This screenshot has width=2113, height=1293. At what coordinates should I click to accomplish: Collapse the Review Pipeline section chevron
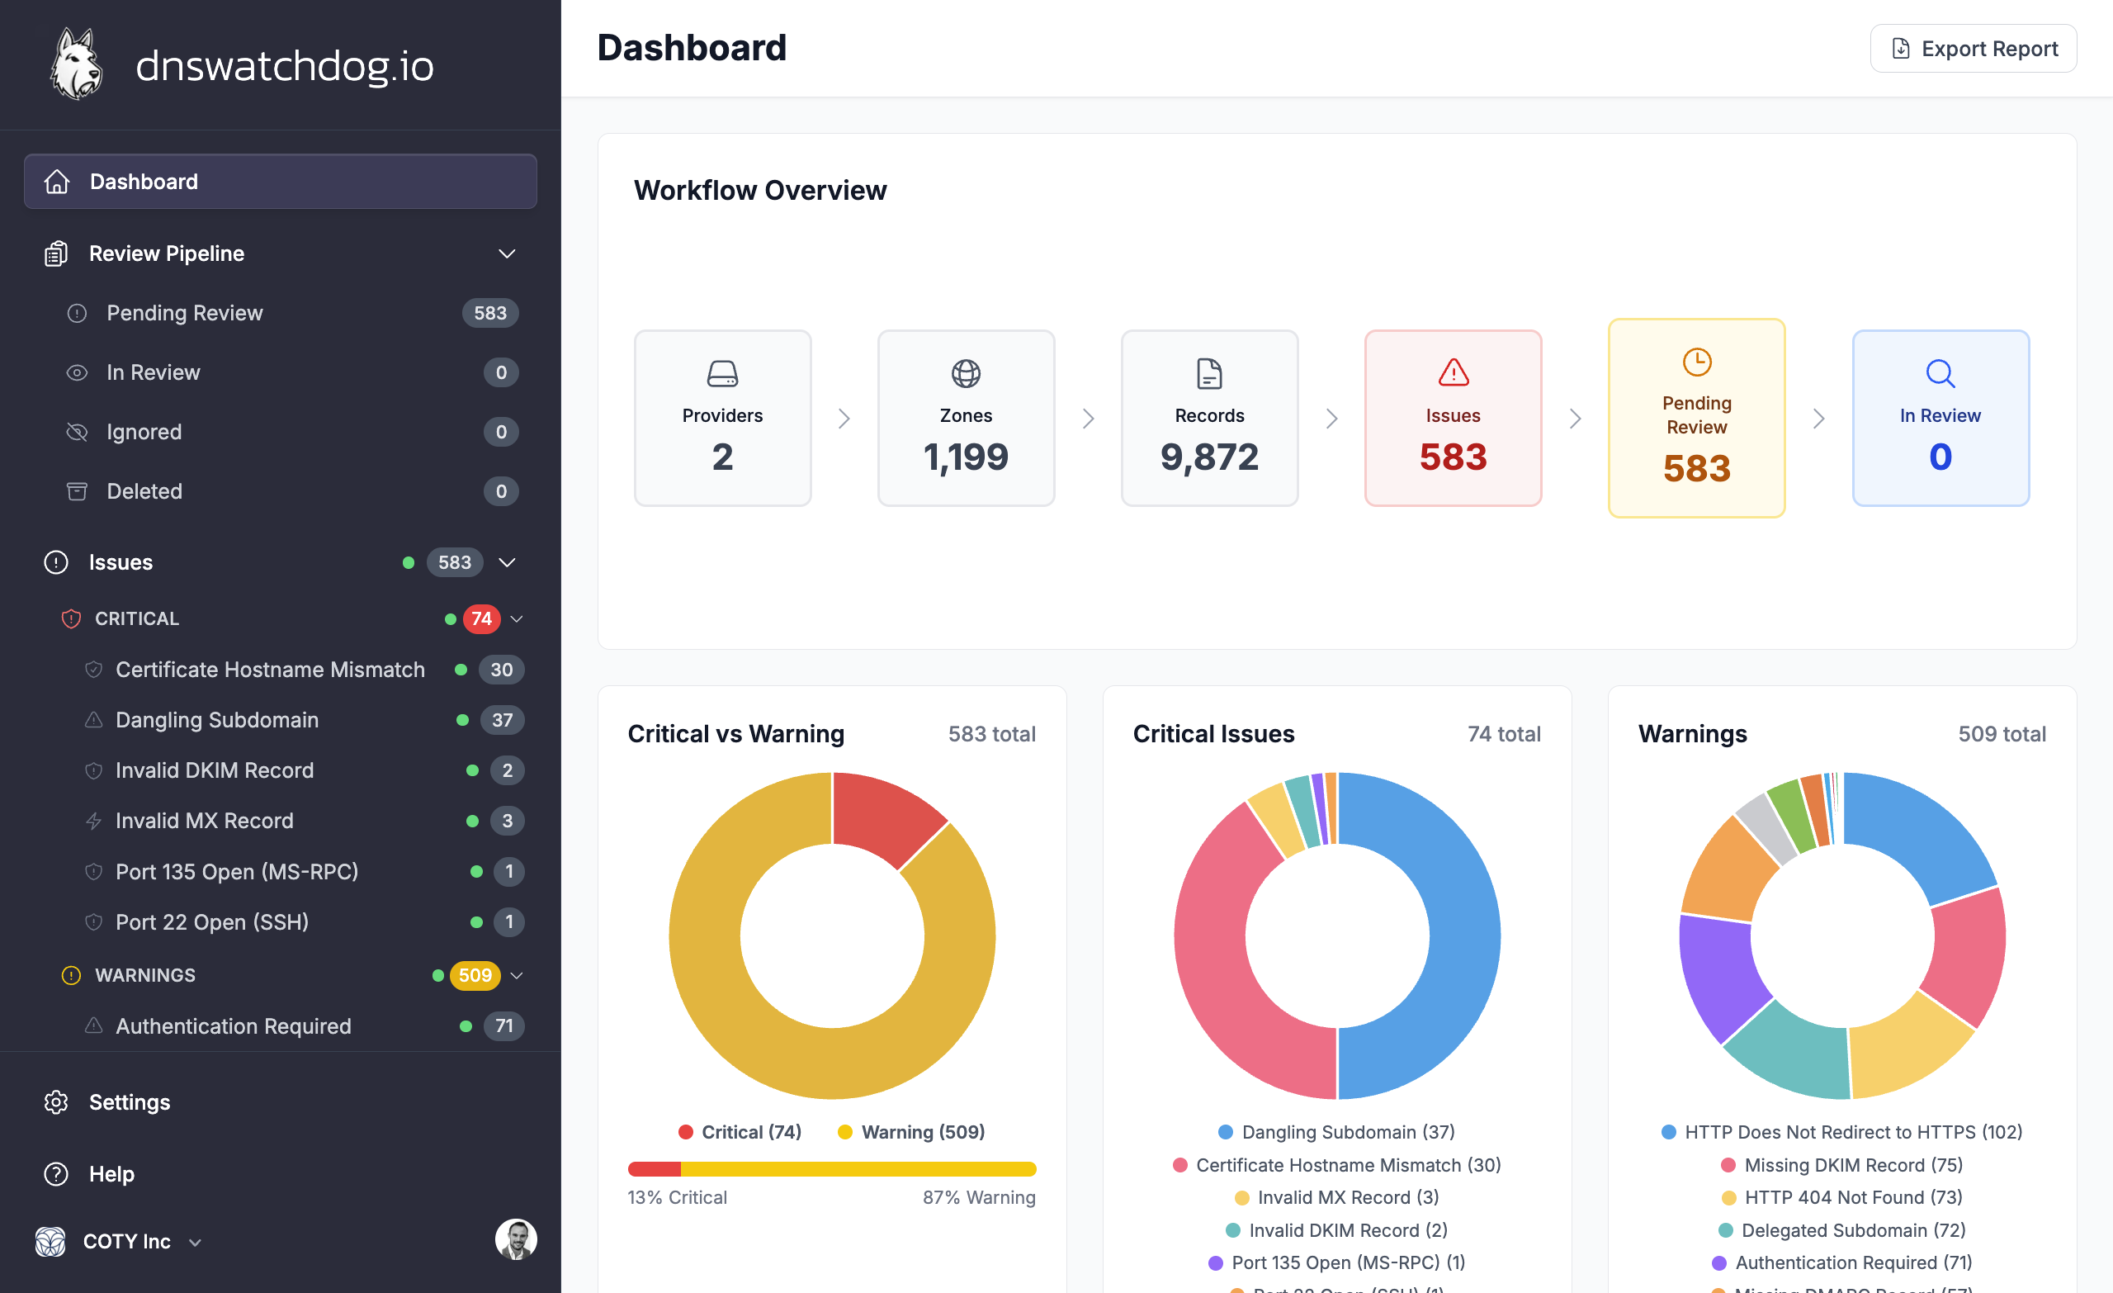(x=508, y=254)
